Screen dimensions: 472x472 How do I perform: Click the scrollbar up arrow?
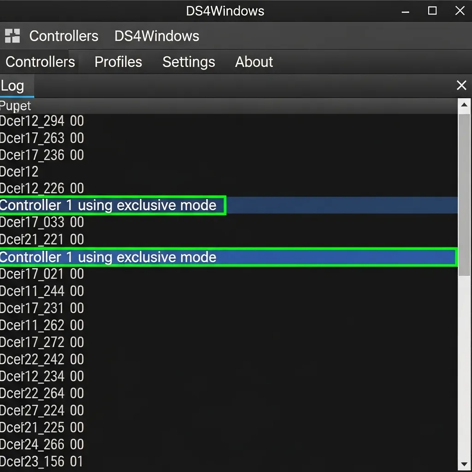(x=465, y=104)
